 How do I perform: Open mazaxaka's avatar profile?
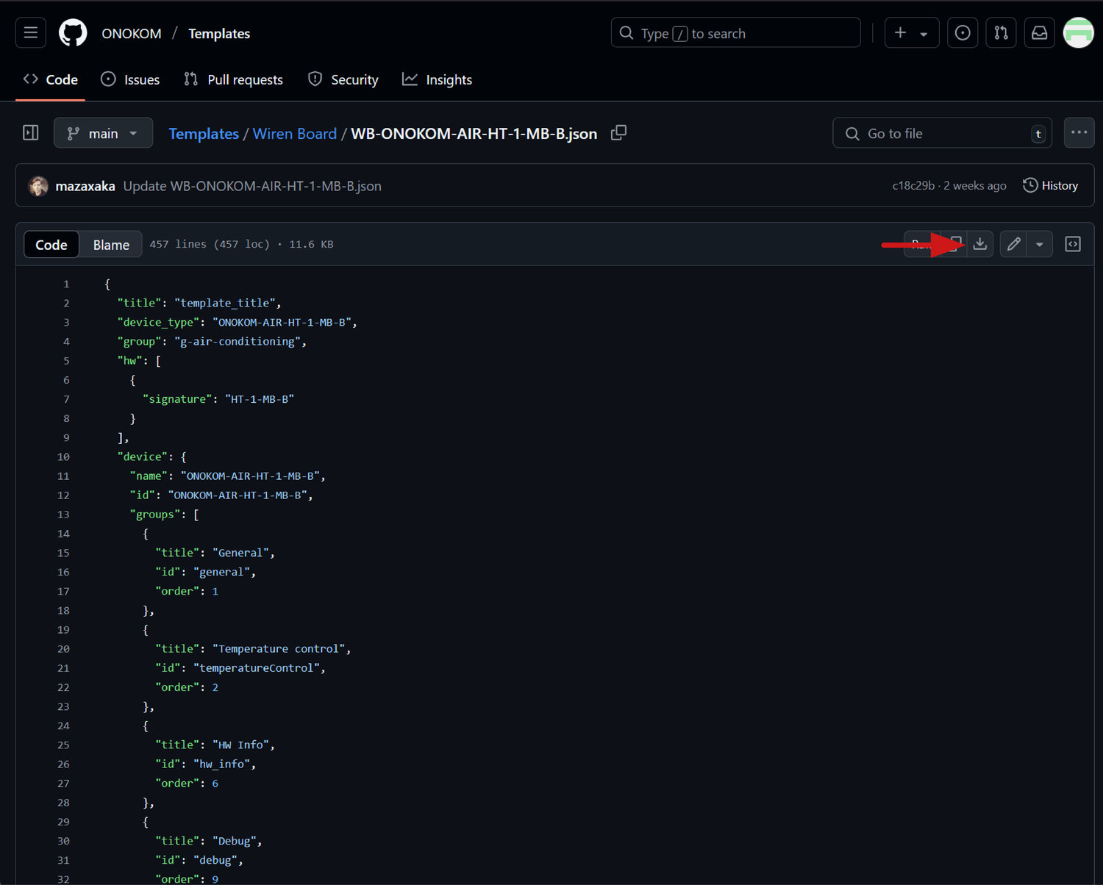38,186
